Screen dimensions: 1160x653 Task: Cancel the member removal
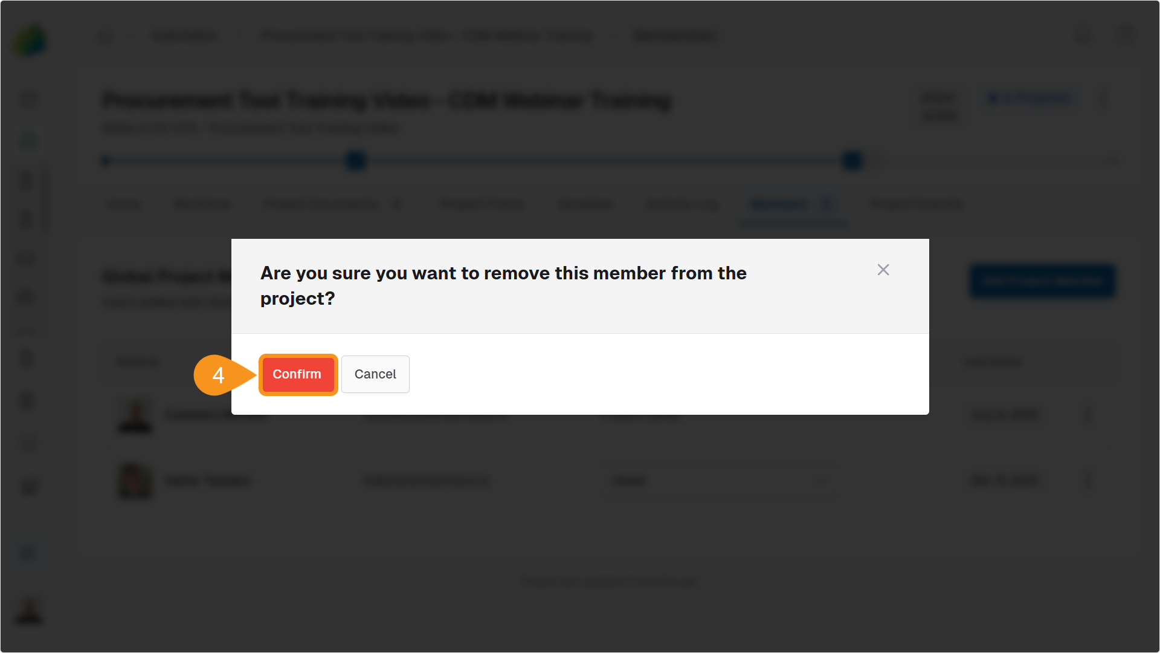375,374
